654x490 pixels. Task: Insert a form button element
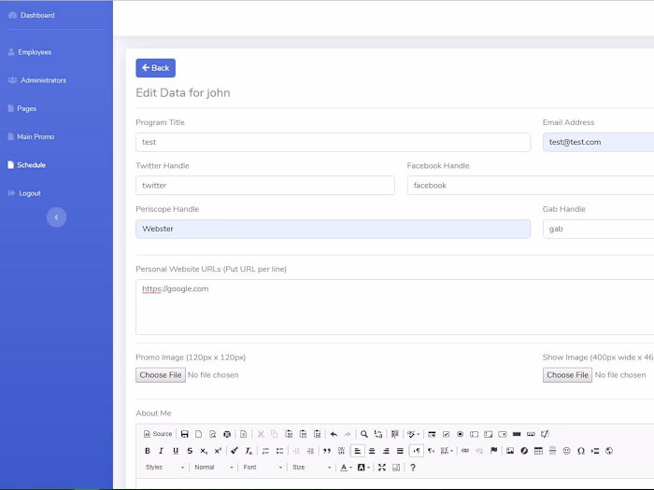[x=517, y=434]
